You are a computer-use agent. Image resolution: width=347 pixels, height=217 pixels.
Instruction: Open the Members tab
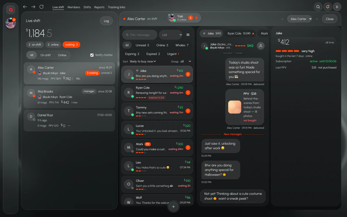[x=74, y=7]
